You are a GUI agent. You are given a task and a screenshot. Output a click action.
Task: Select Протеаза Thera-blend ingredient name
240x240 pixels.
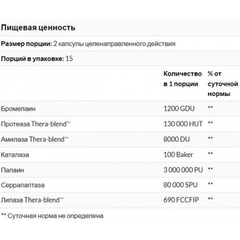point(36,124)
